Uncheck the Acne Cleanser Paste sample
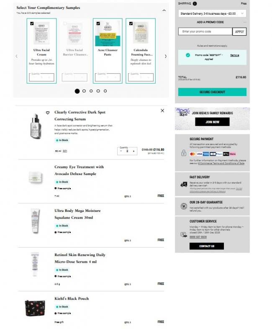The height and width of the screenshot is (329, 272). 98,23
